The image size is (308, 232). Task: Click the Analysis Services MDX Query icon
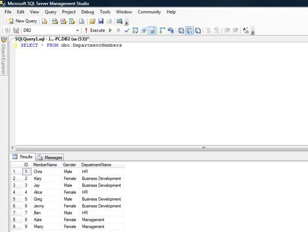[x=55, y=21]
